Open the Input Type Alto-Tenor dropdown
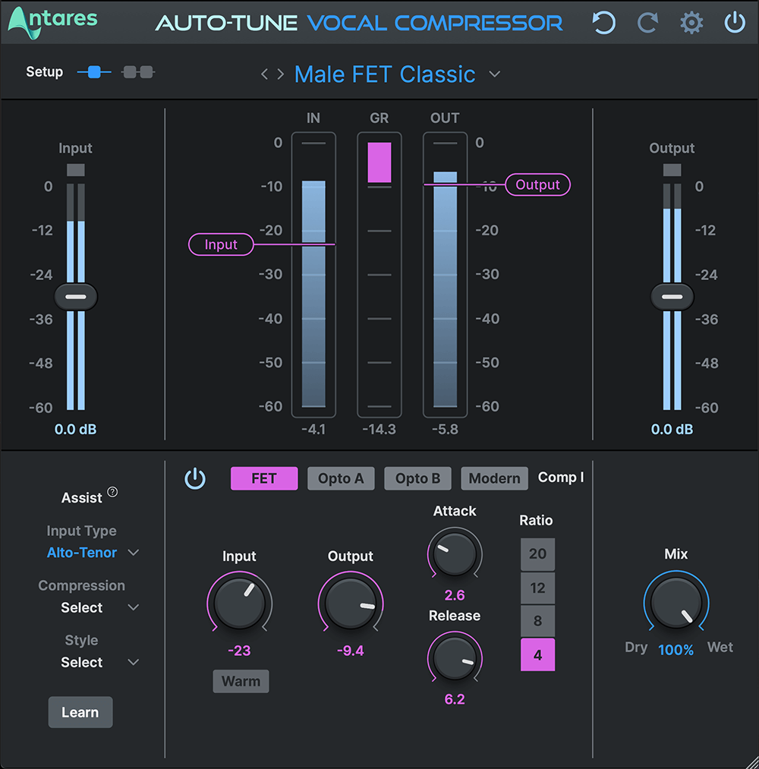 click(93, 553)
